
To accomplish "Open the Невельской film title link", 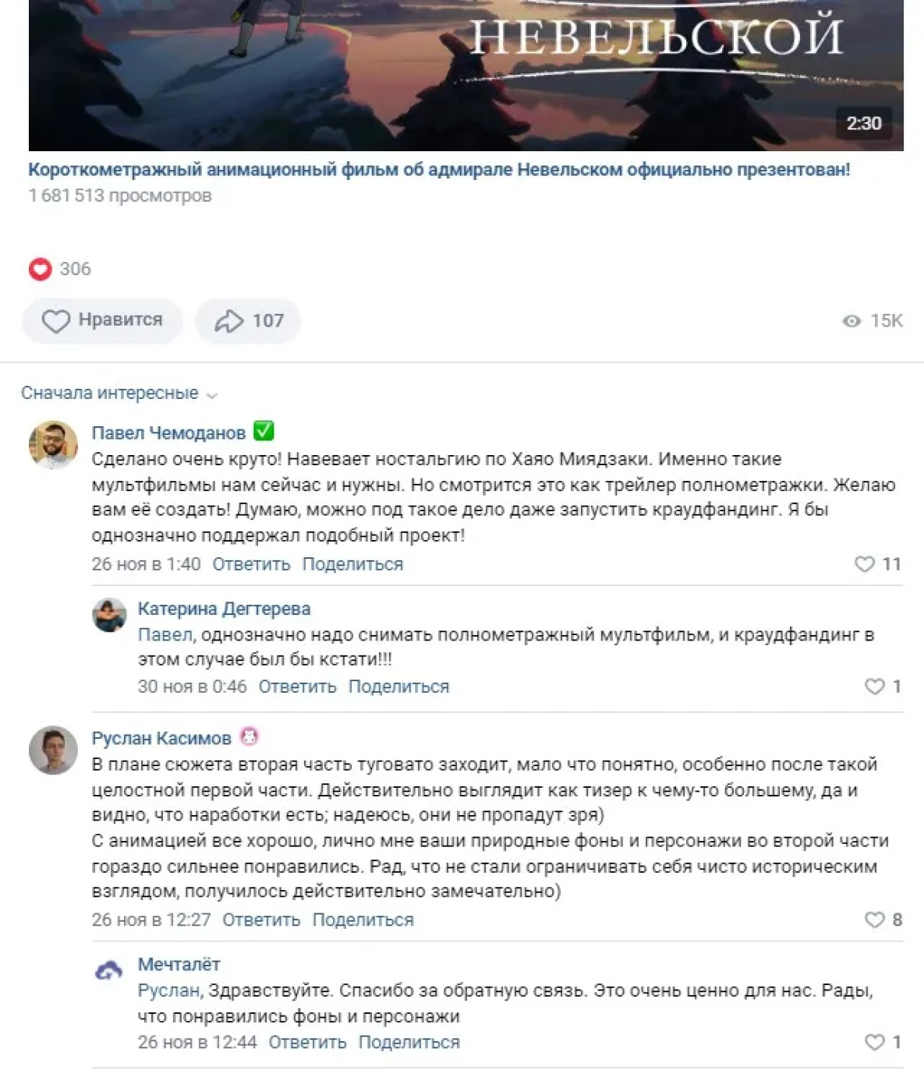I will point(439,170).
